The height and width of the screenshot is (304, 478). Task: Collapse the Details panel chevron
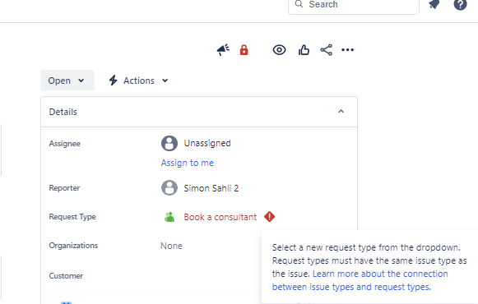pos(341,112)
